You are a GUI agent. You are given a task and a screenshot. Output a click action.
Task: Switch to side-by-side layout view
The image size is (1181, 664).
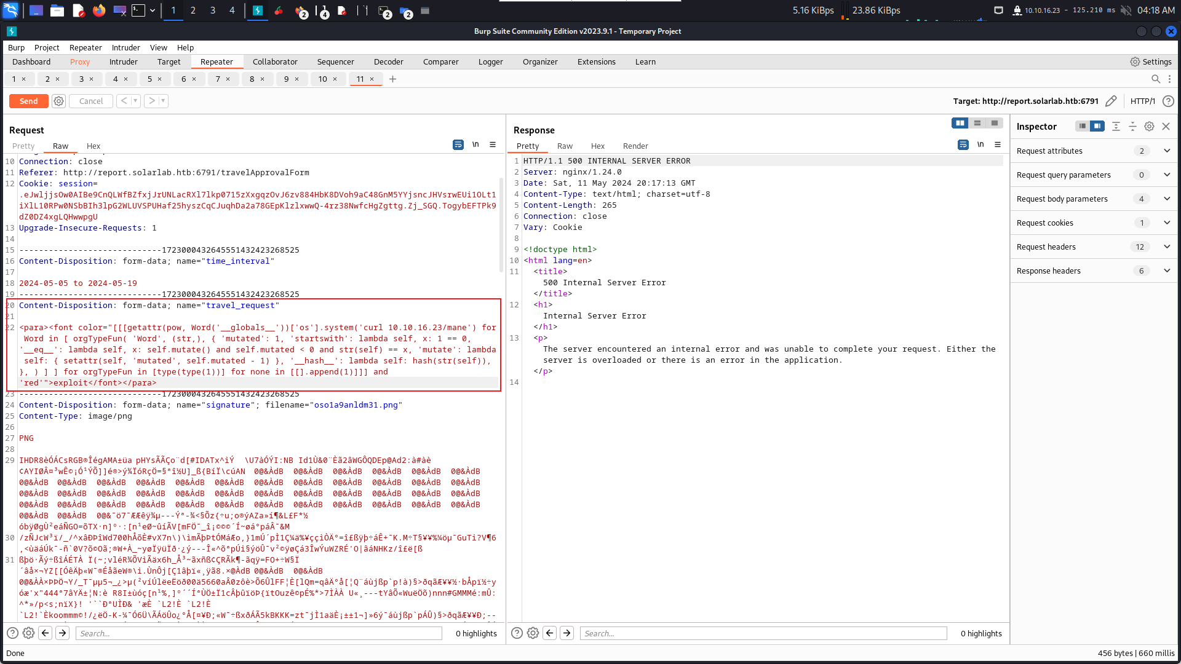[960, 123]
